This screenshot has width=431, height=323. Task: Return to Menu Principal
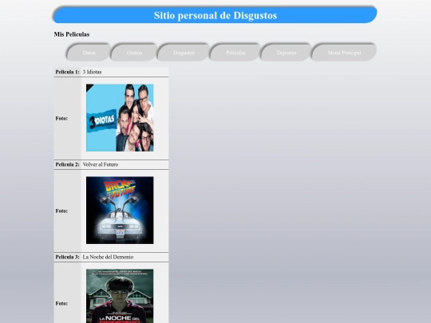tap(344, 53)
